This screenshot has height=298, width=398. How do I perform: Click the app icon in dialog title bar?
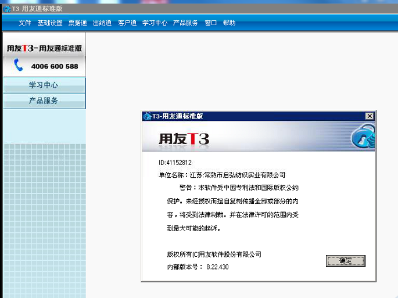(147, 117)
